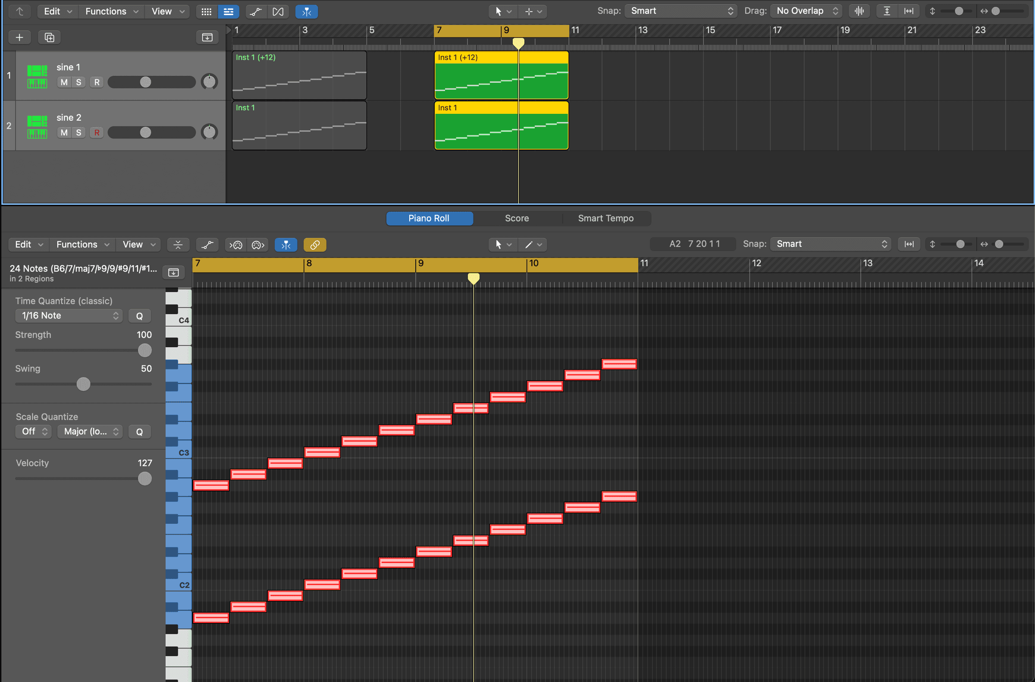This screenshot has height=682, width=1035.
Task: Toggle the waveform zoom icon in Tracks toolbar
Action: point(859,11)
